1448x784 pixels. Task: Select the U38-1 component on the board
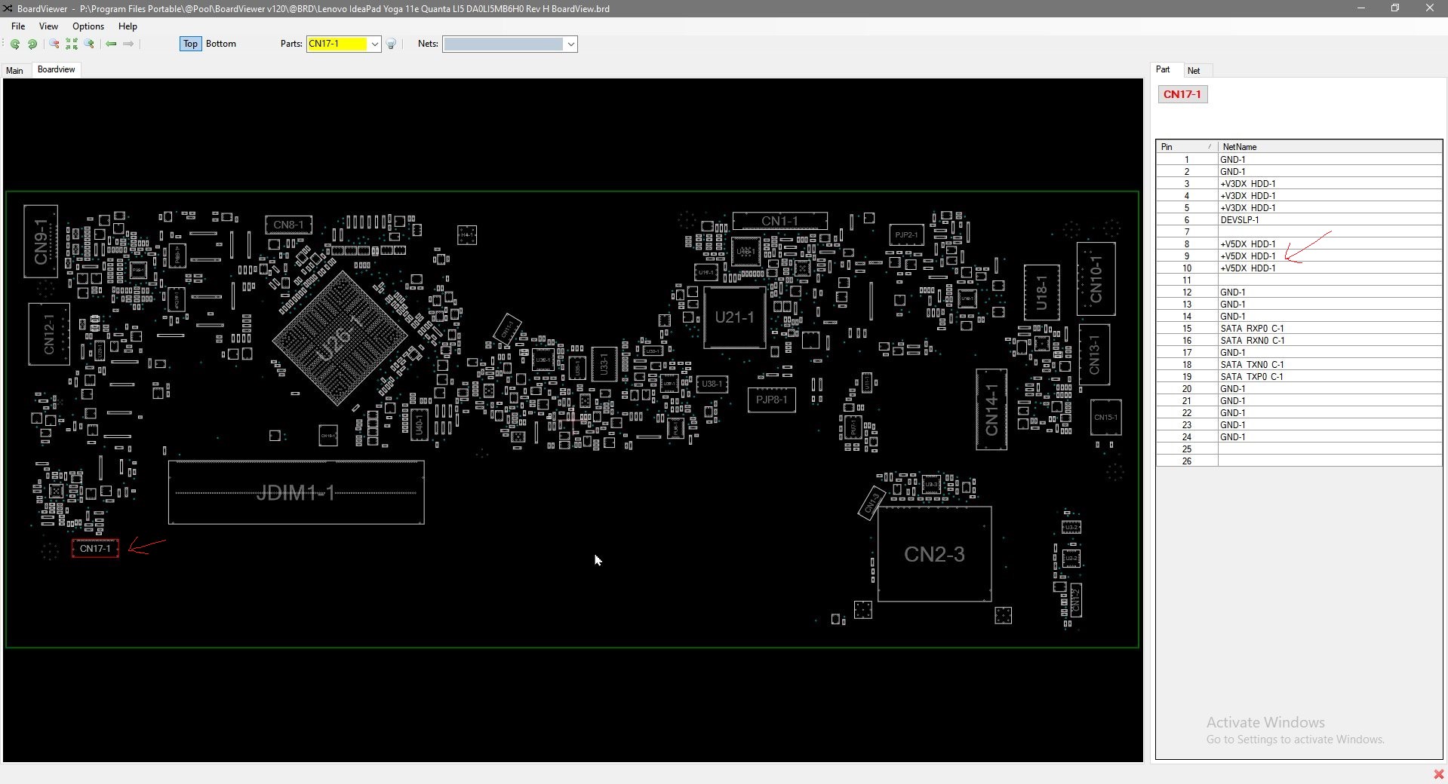pyautogui.click(x=712, y=384)
